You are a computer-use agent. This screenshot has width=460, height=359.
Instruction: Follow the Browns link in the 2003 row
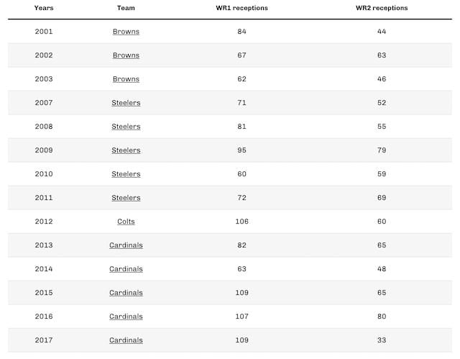click(126, 79)
